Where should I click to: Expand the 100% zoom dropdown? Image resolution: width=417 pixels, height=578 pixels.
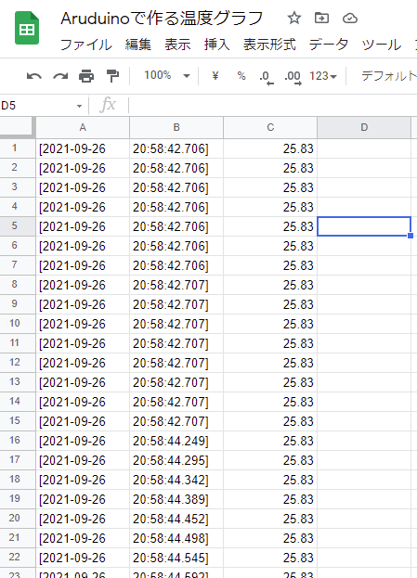coord(167,75)
